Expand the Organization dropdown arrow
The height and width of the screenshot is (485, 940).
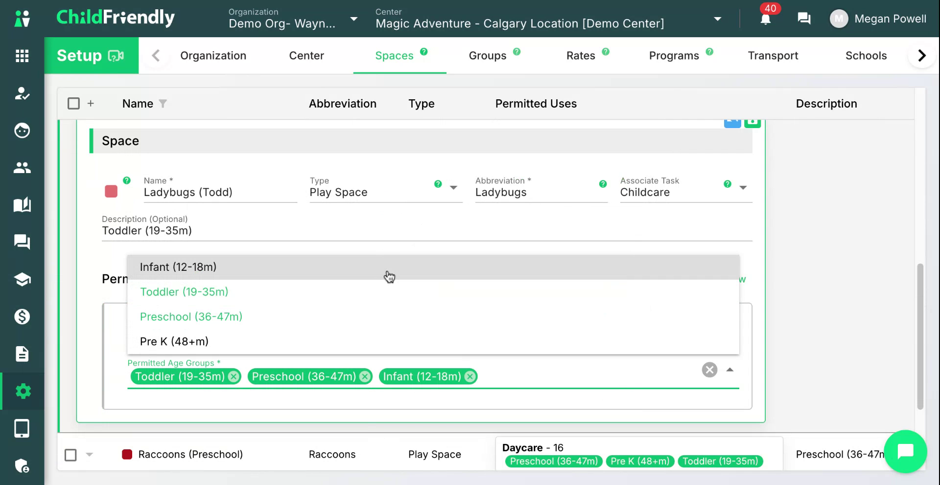pos(353,19)
